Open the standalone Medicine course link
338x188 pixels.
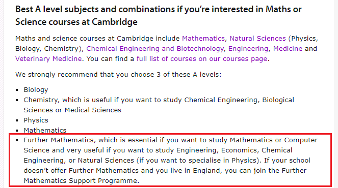(288, 49)
